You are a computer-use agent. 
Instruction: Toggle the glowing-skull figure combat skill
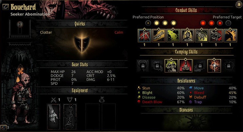click(187, 36)
